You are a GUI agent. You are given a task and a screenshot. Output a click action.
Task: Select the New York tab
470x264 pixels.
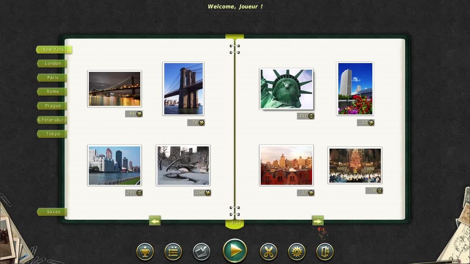(53, 49)
